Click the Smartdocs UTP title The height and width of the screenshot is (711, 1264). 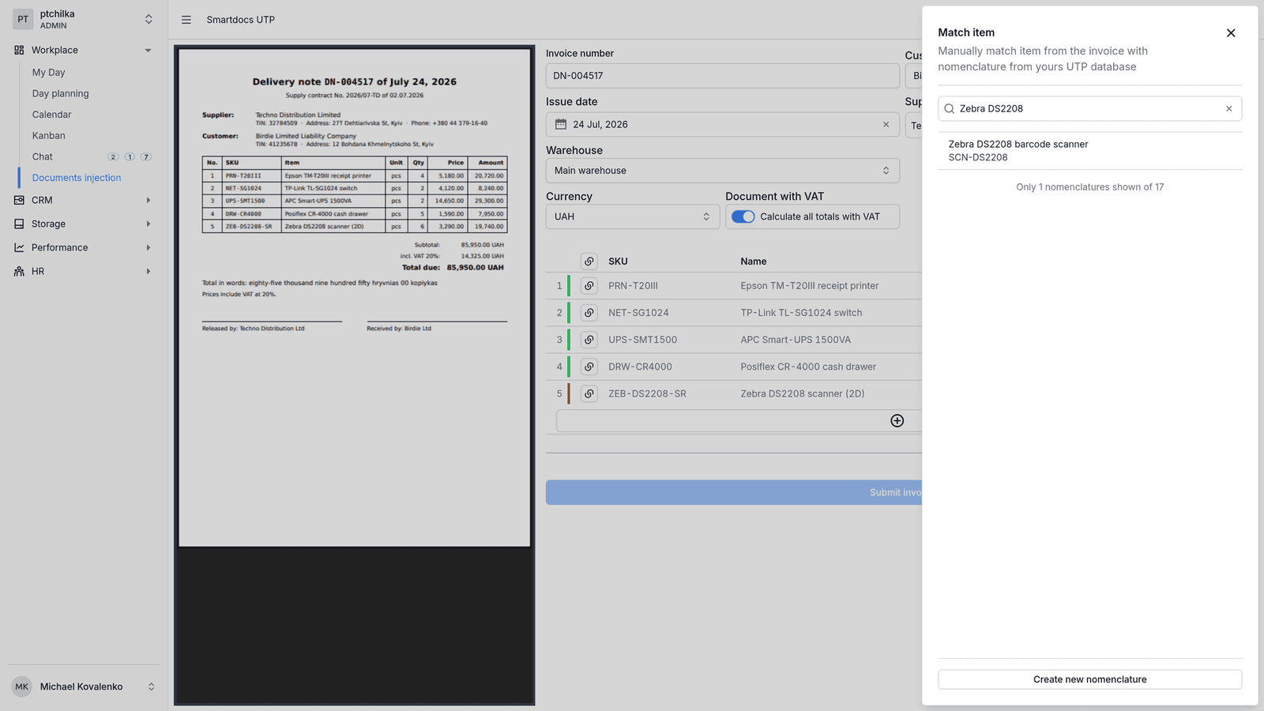241,20
